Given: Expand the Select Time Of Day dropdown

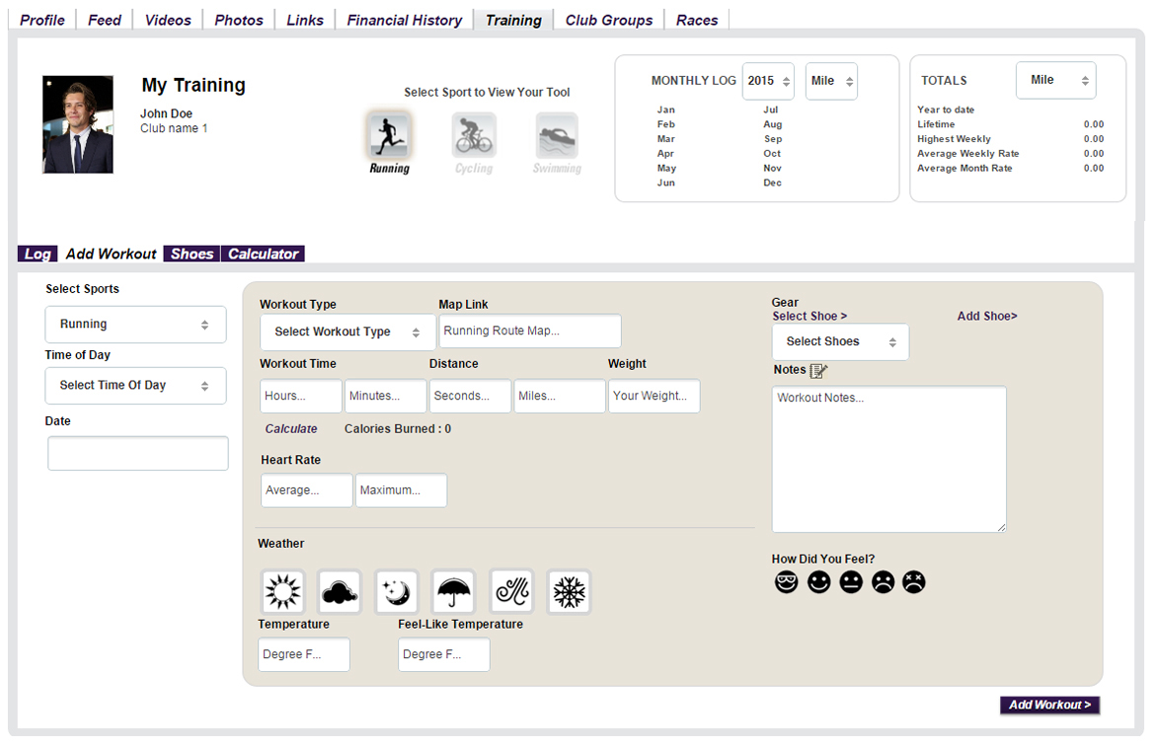Looking at the screenshot, I should coord(135,386).
